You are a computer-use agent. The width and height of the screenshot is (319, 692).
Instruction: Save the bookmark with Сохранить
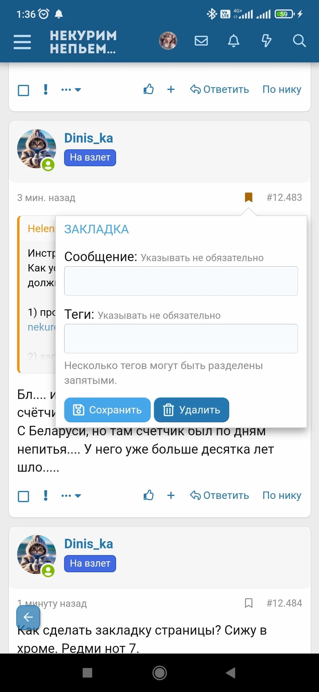point(107,410)
